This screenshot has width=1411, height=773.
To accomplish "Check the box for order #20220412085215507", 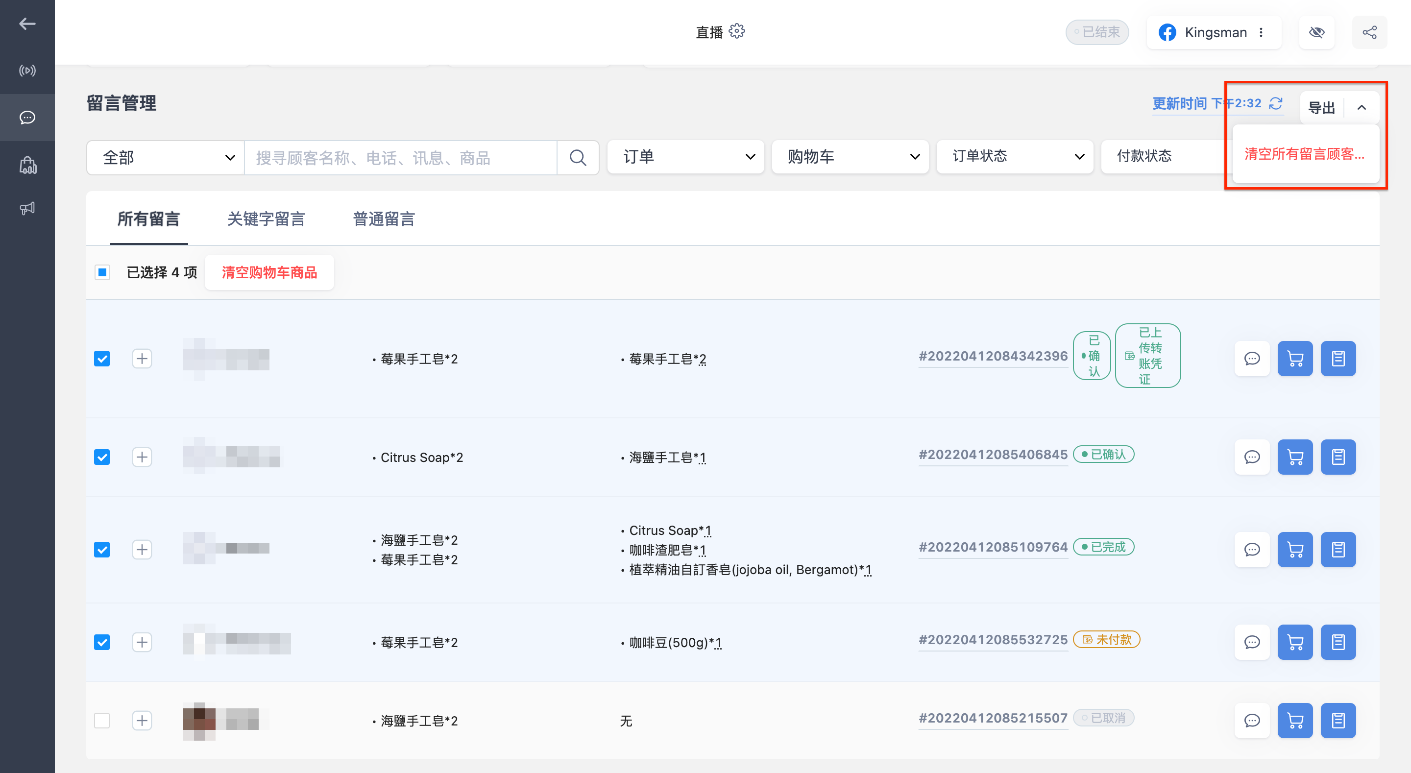I will (102, 721).
